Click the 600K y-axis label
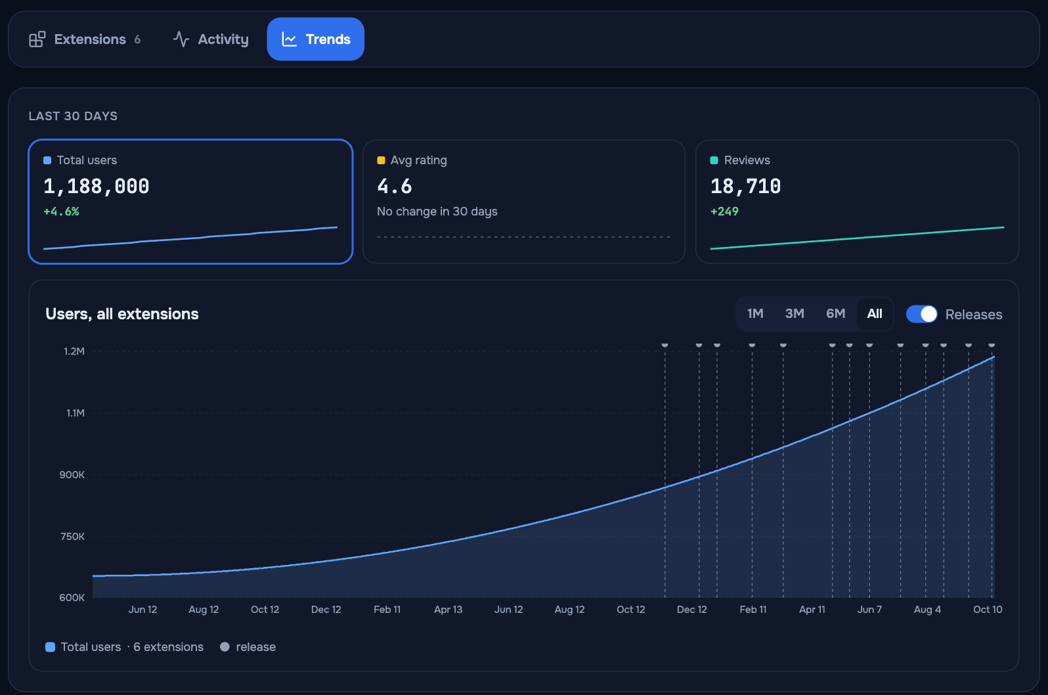 point(72,598)
